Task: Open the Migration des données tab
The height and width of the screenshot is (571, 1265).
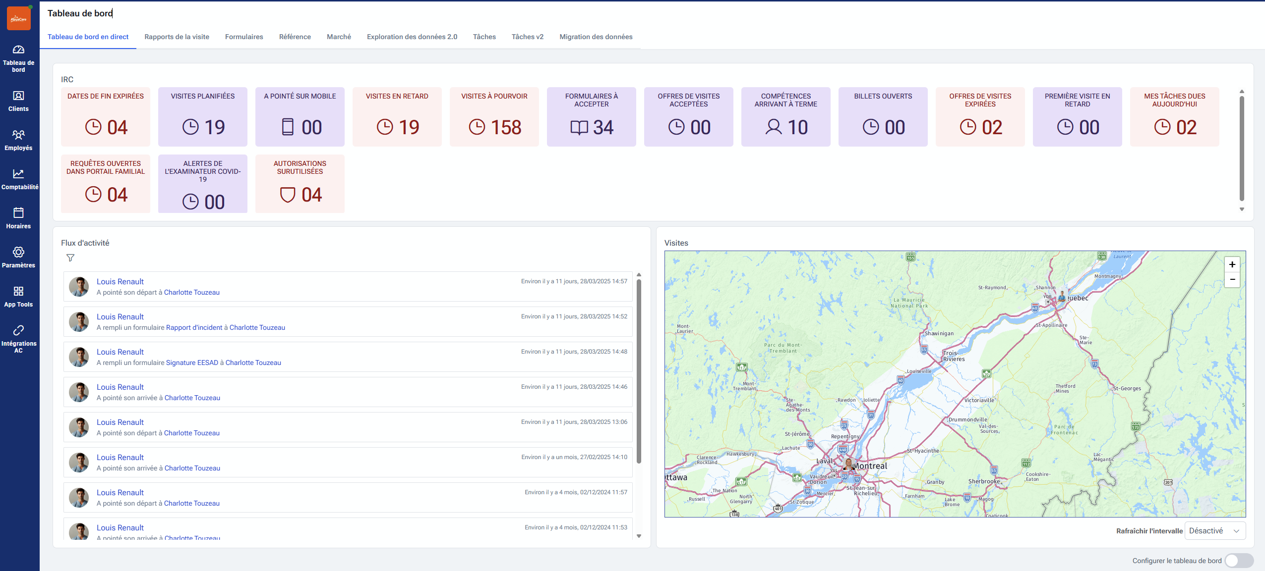Action: coord(596,37)
